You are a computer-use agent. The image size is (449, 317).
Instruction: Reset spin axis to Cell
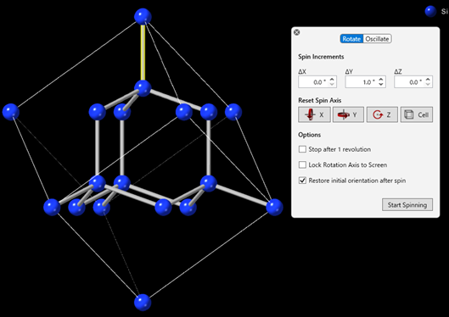(417, 114)
